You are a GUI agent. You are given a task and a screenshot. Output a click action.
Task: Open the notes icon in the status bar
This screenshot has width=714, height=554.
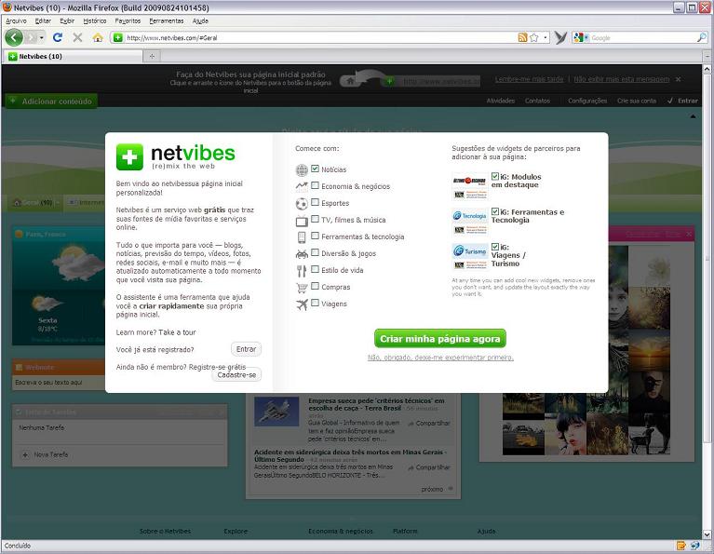pos(681,546)
